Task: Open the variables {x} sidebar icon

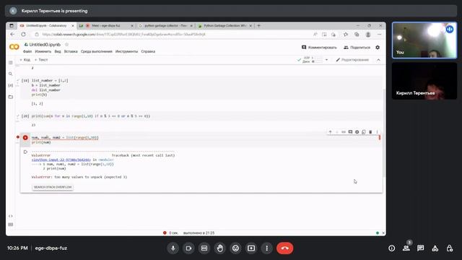Action: (11, 85)
